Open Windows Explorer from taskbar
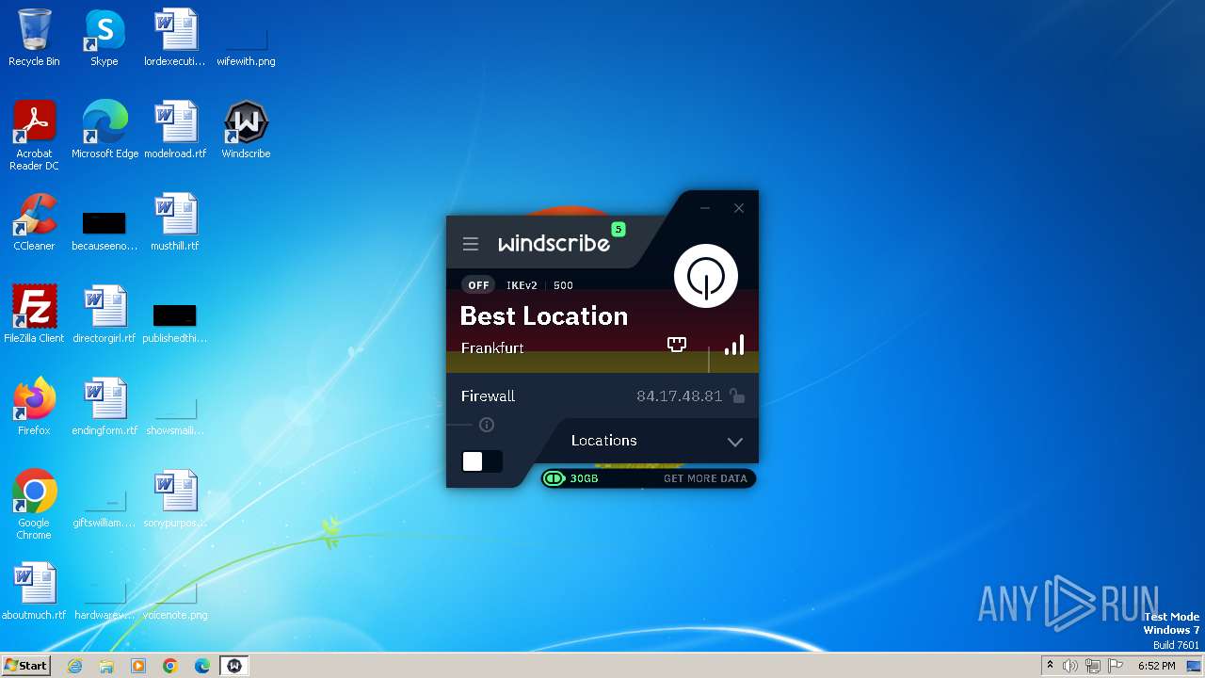 106,666
